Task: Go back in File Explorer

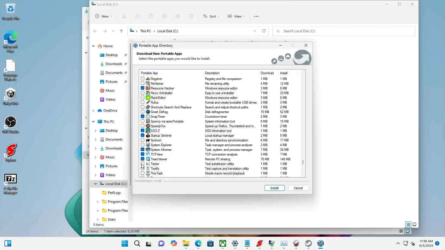Action: (x=95, y=31)
